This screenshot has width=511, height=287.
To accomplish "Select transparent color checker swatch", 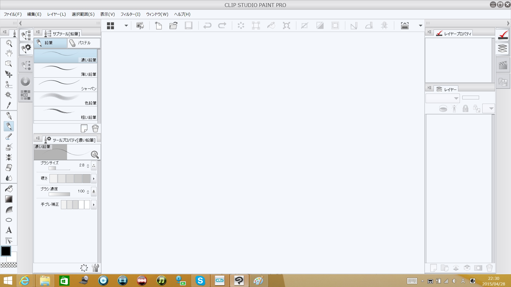I will coord(9,265).
